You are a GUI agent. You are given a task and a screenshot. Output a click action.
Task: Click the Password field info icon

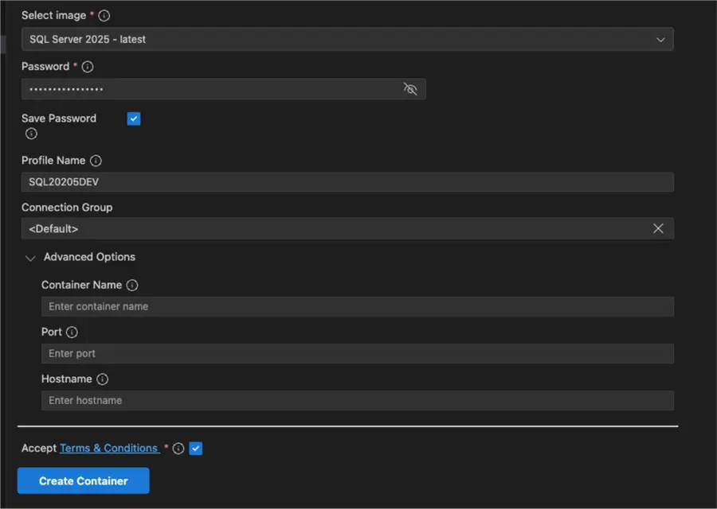pos(88,66)
